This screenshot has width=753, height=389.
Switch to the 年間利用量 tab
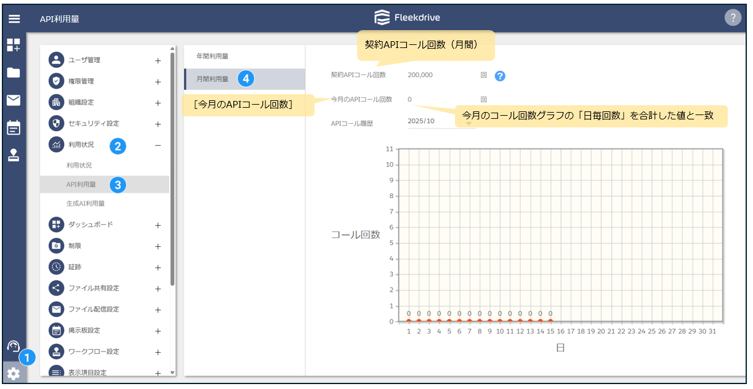212,56
